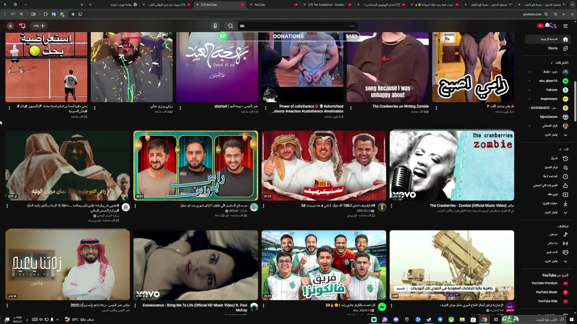Open the Power of calisthenics short
Screen dimensions: 577x324
(302, 67)
